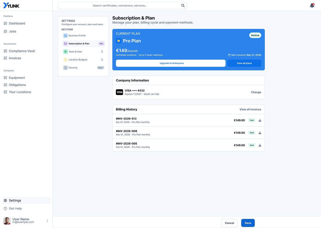Click invoice number #INV-2026-012

click(x=127, y=119)
